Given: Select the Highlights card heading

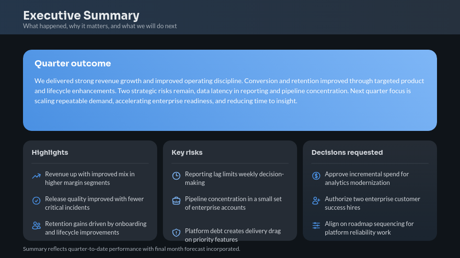Looking at the screenshot, I should pos(50,152).
